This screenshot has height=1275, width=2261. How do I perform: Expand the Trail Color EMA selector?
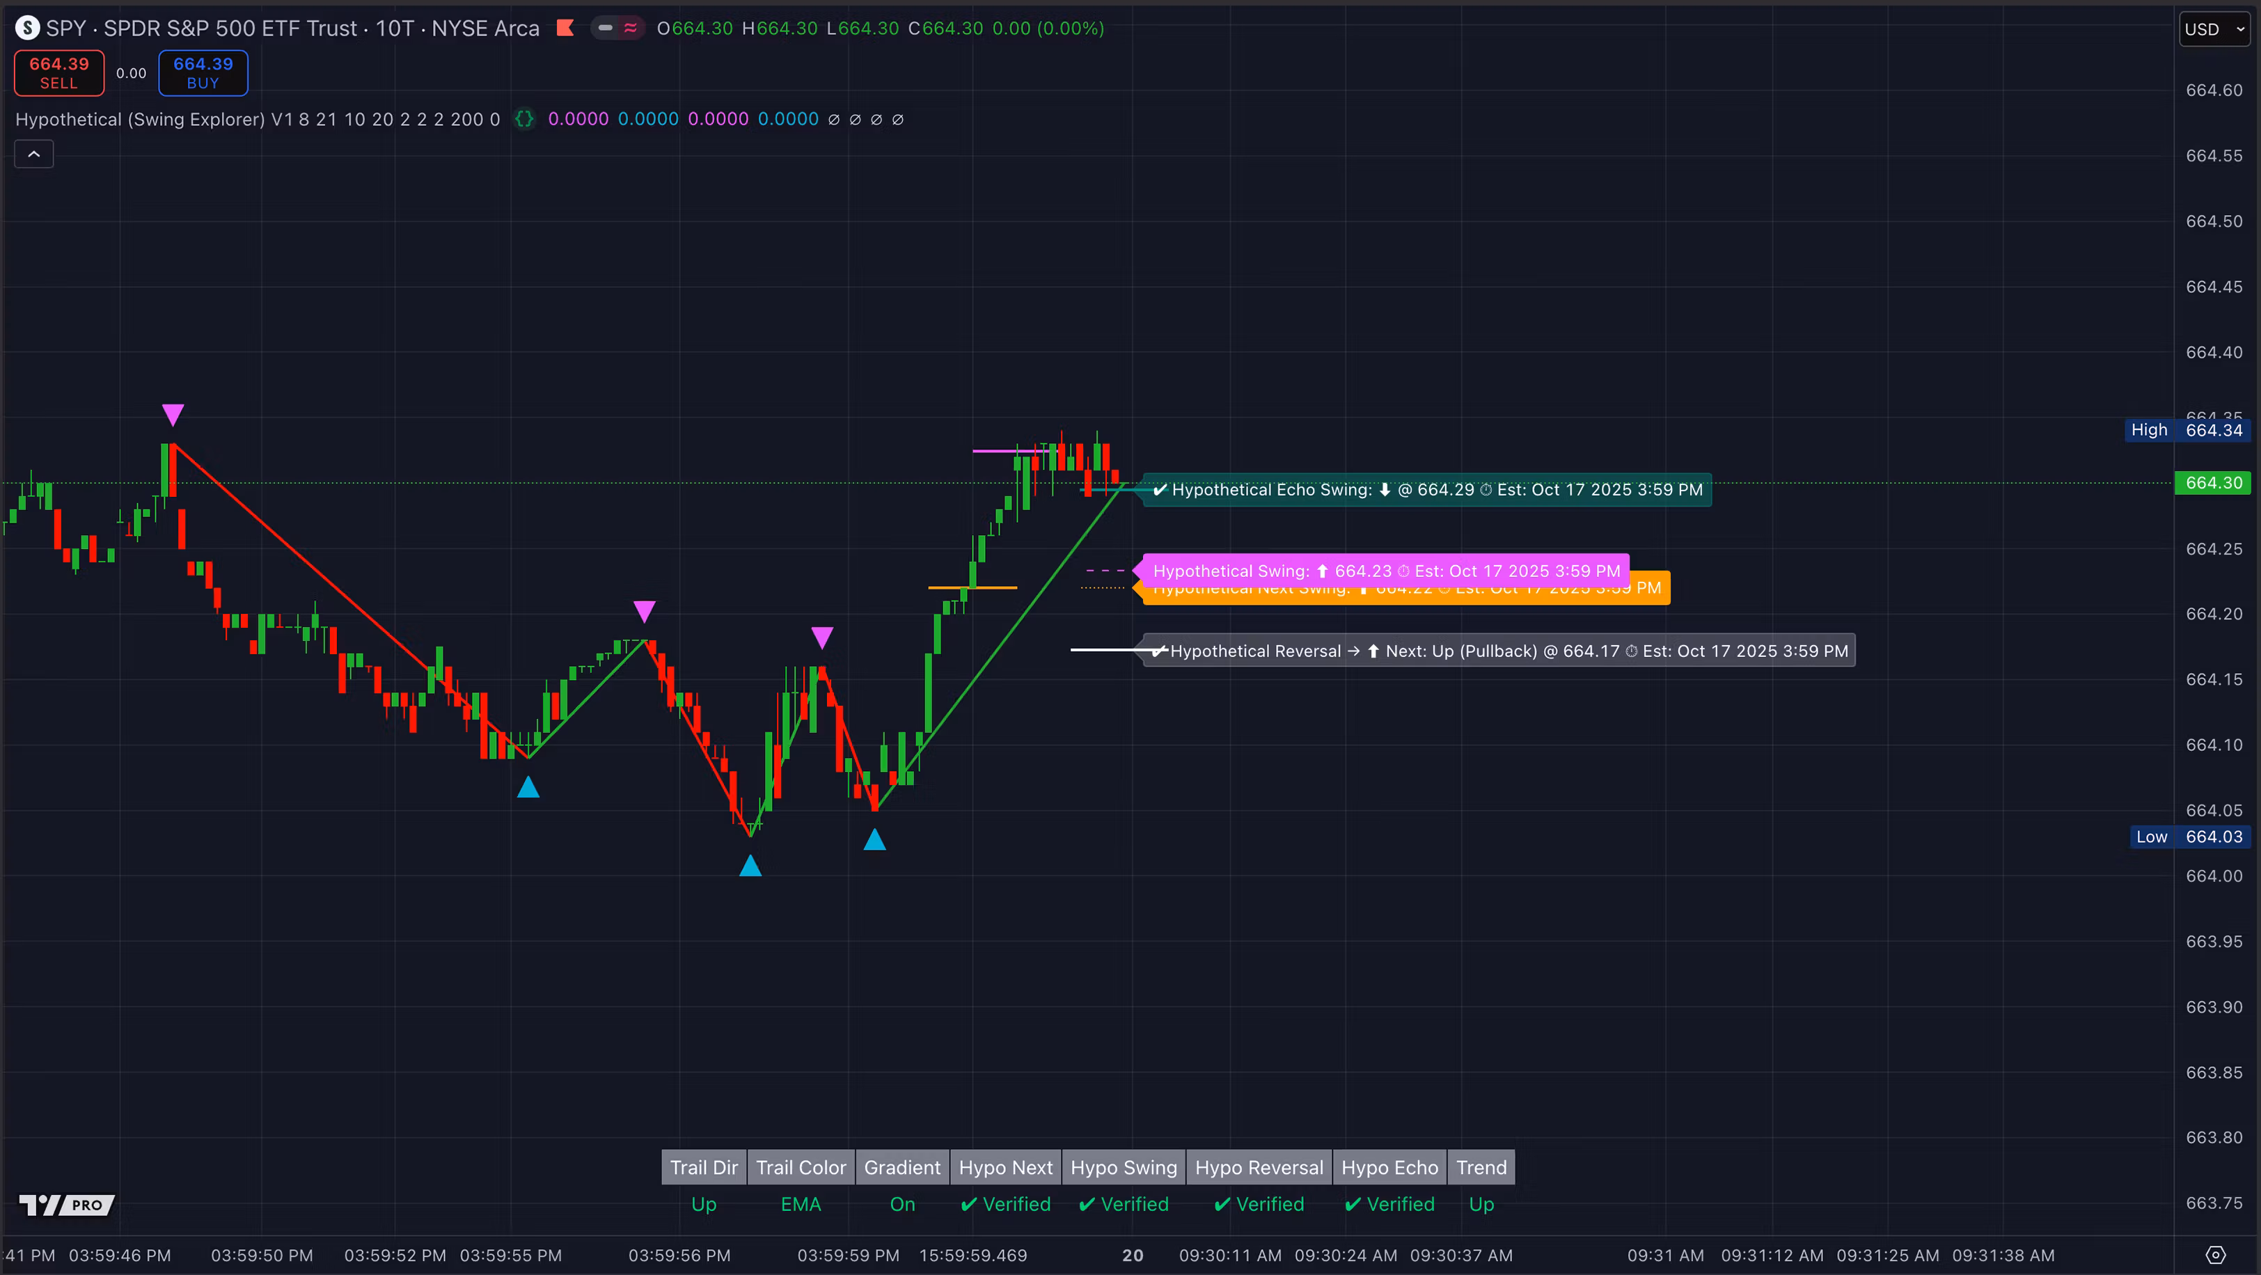800,1204
